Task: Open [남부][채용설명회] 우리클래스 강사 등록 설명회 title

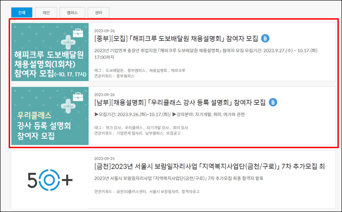Action: (x=180, y=103)
